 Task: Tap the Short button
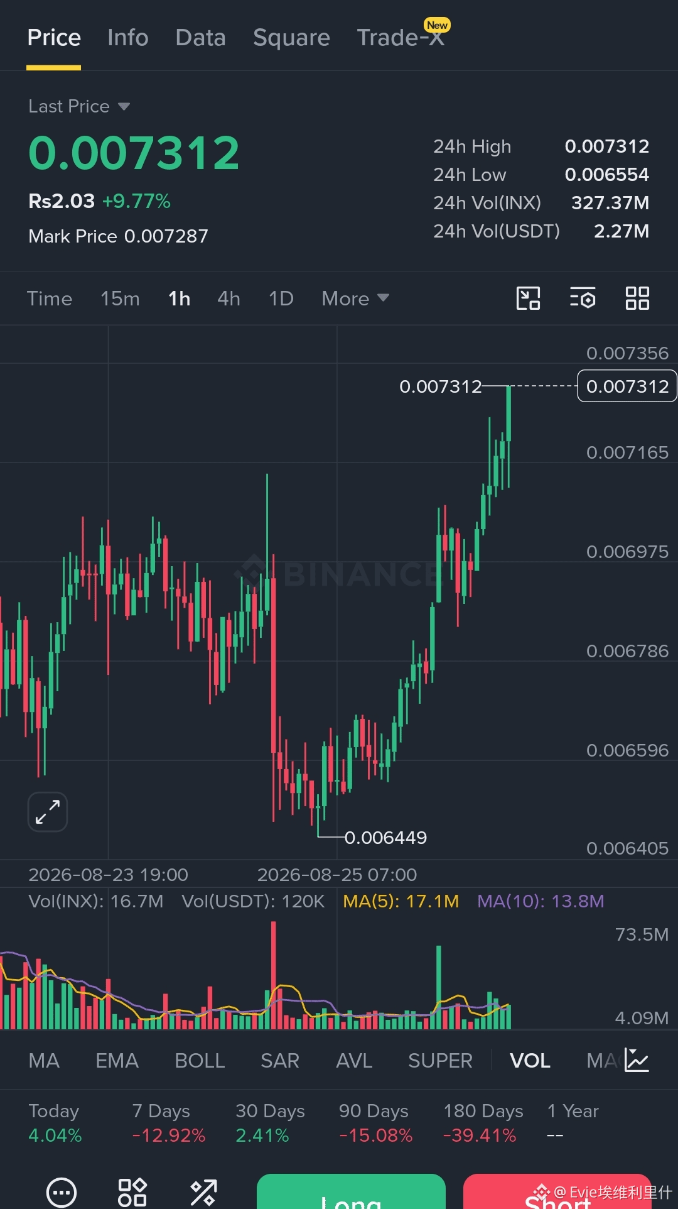point(557,1191)
